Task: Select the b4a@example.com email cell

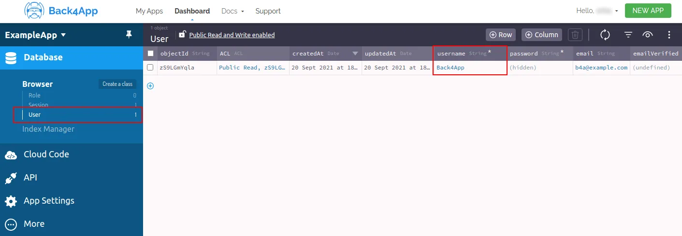Action: tap(602, 68)
